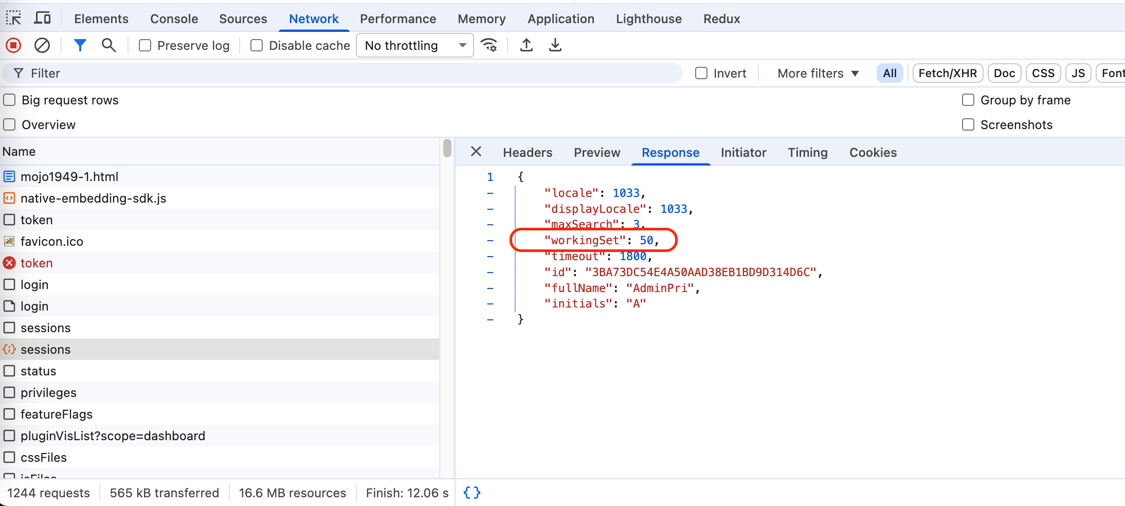Screen dimensions: 1125x506
Task: Open network search with magnifier icon
Action: tap(108, 45)
